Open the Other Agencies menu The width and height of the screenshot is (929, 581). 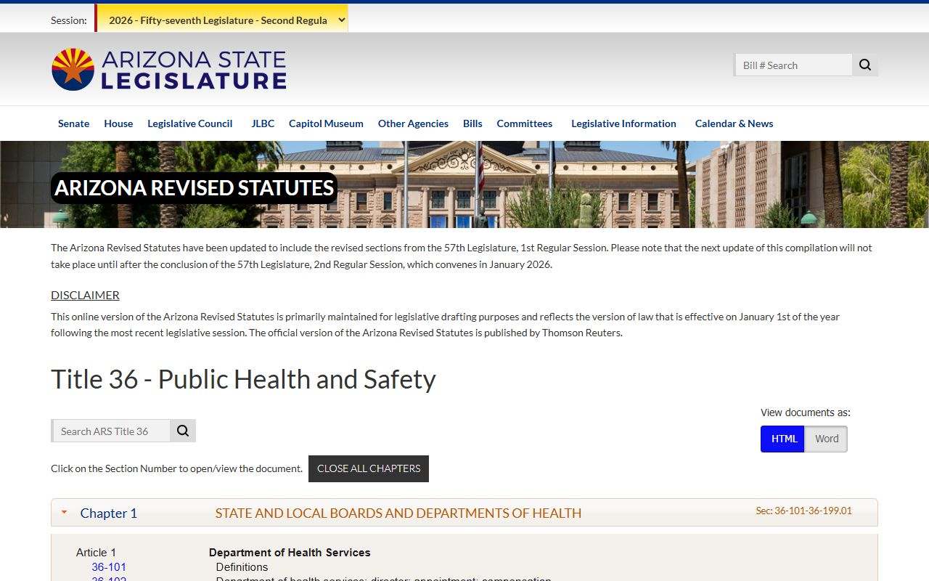click(413, 123)
